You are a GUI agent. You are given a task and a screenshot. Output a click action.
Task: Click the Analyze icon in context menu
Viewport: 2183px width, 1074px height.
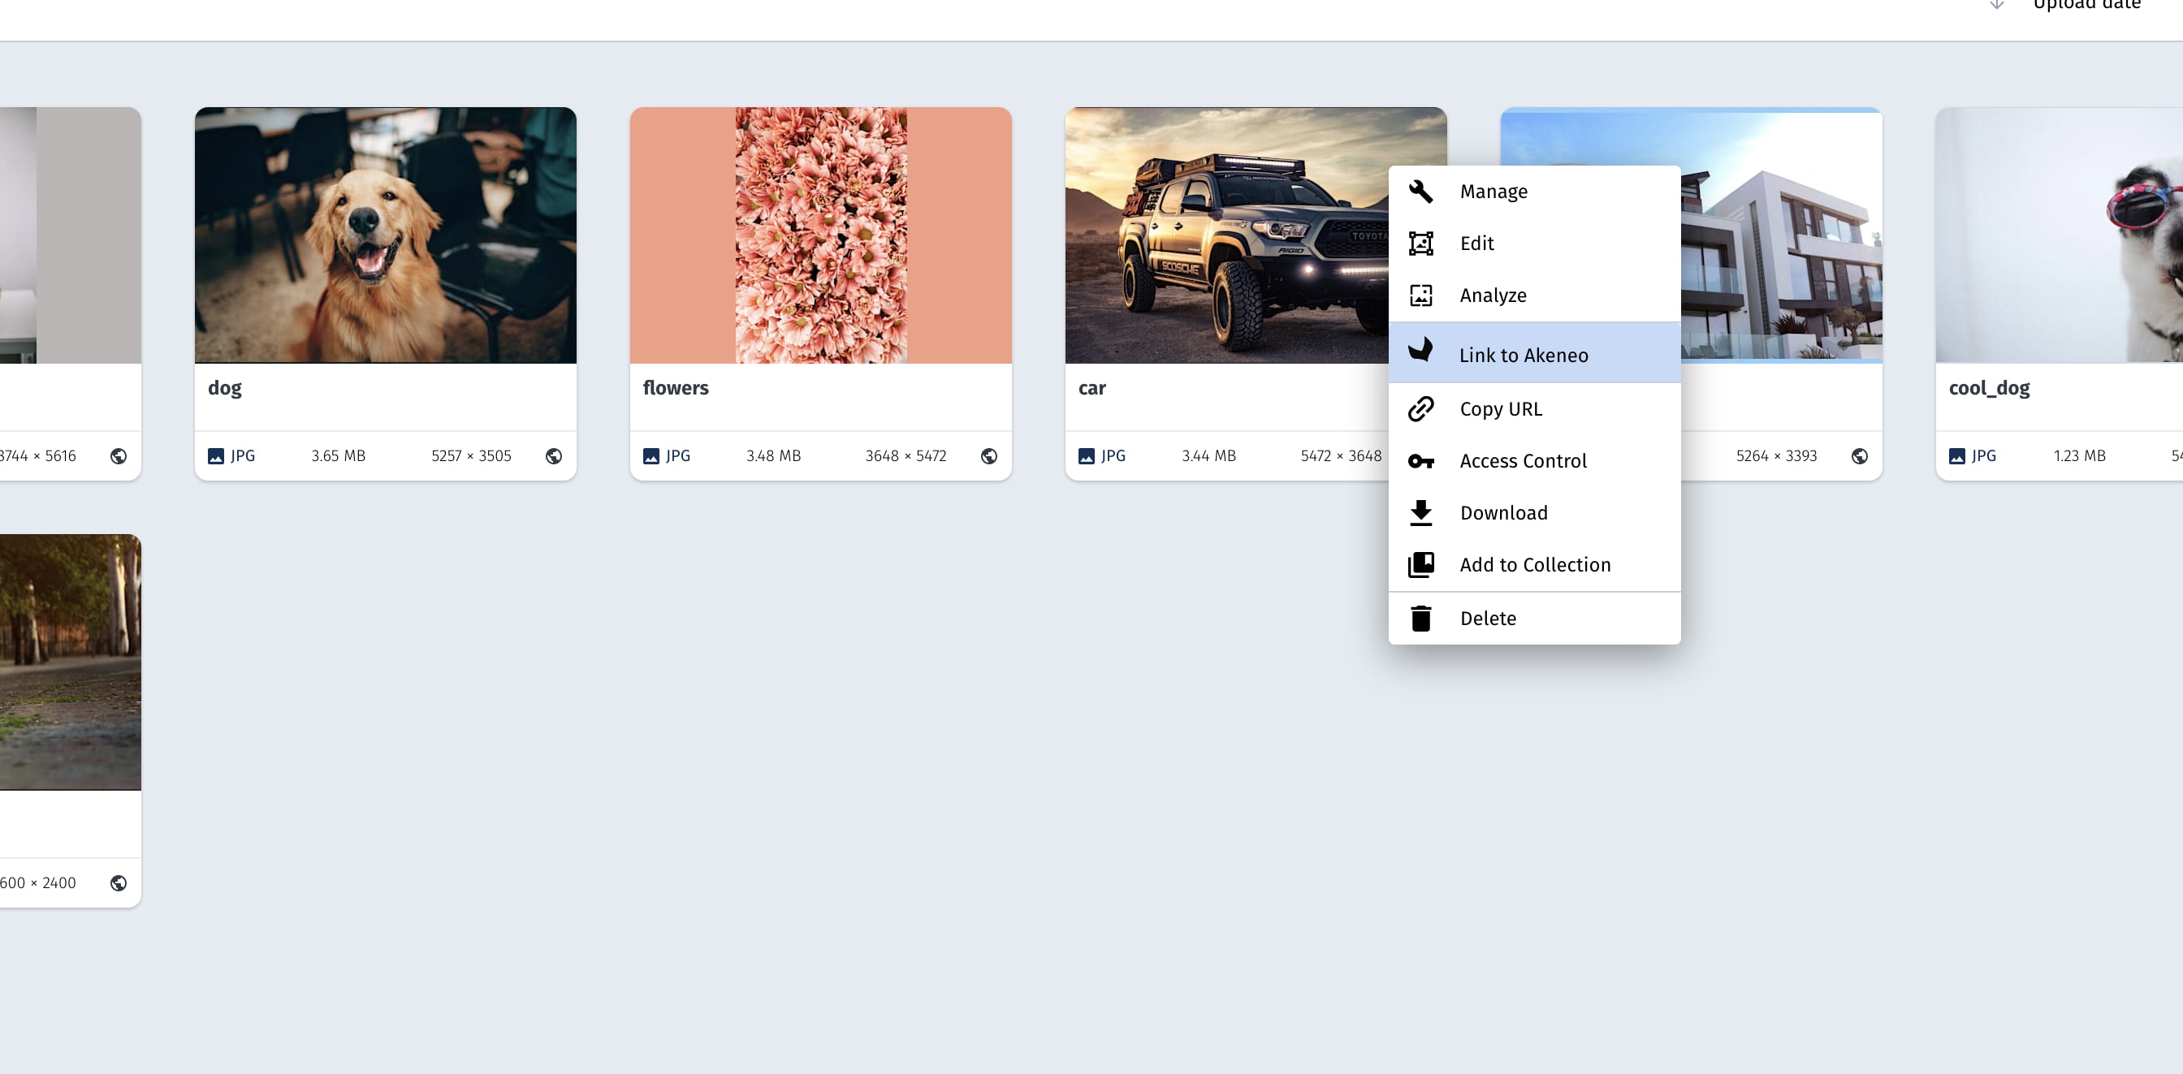coord(1420,295)
